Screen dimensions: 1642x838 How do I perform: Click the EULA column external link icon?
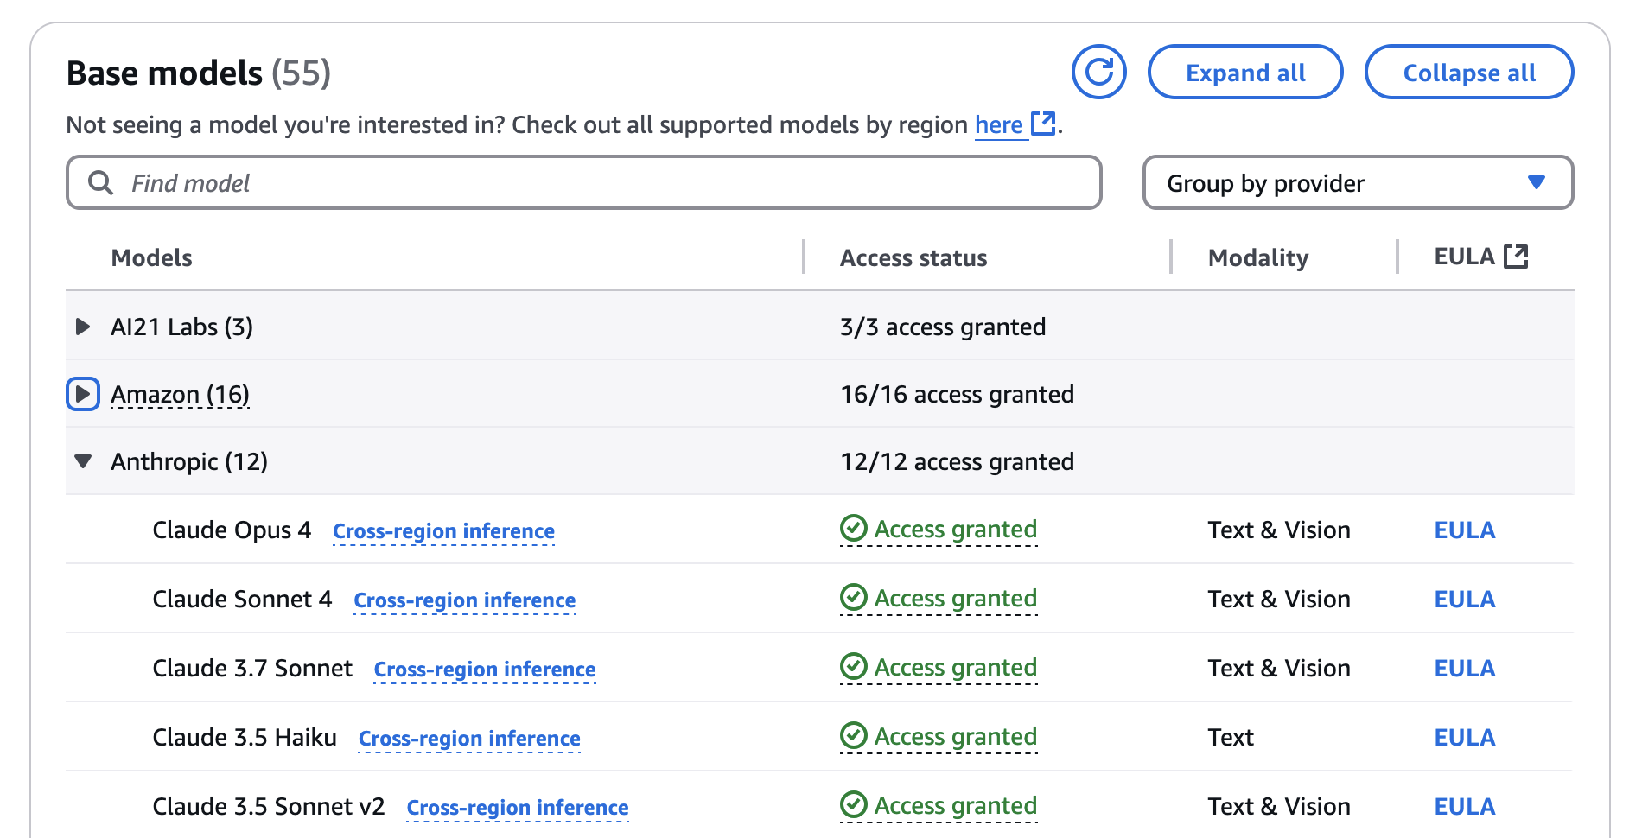pos(1516,257)
